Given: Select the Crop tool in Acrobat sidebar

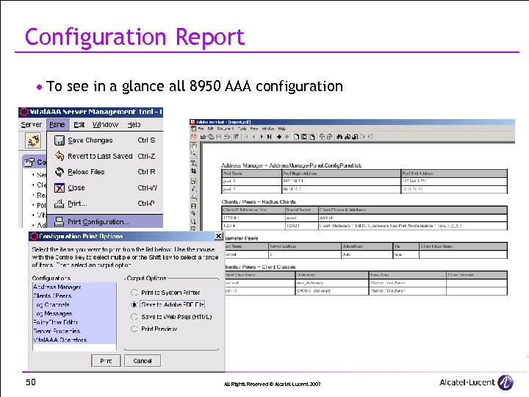Looking at the screenshot, I should pyautogui.click(x=194, y=171).
